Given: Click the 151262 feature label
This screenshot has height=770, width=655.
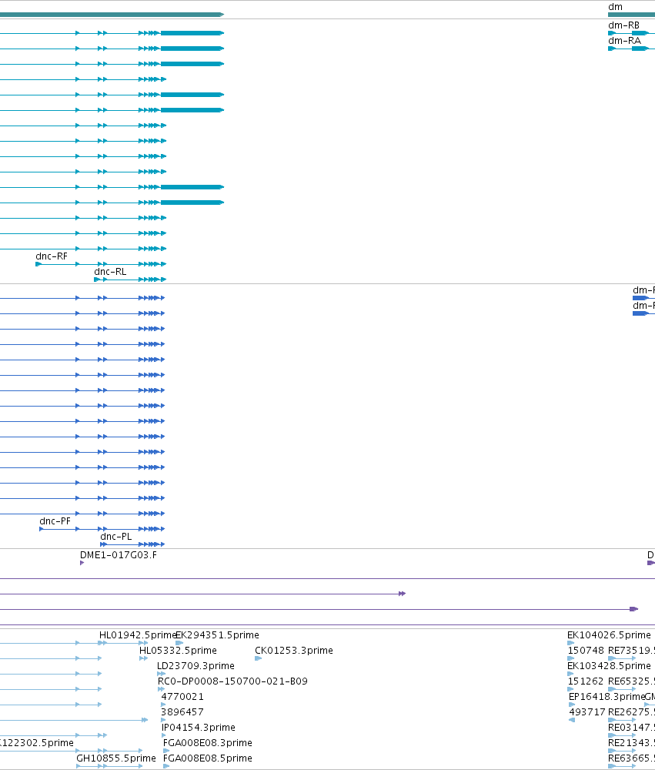Looking at the screenshot, I should [x=586, y=681].
